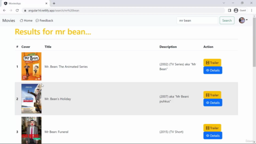This screenshot has width=256, height=144.
Task: Click Trailer for Mr Bean: Funeral
Action: pyautogui.click(x=212, y=128)
